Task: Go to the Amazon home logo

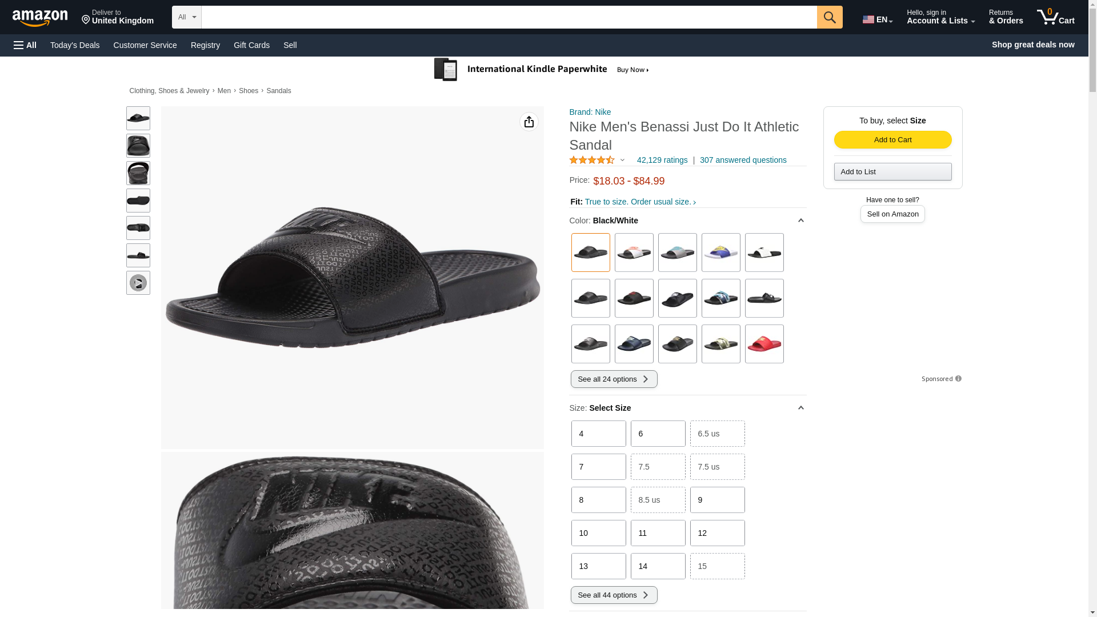Action: pos(40,18)
